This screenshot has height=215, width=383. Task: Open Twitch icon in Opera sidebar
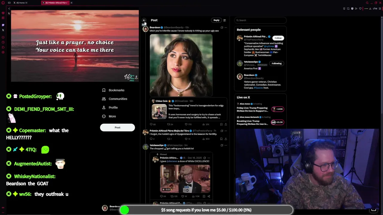(x=3, y=25)
